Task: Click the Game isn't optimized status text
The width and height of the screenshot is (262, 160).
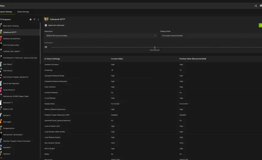Action: [x=56, y=25]
